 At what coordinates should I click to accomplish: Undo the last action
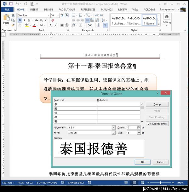click(x=17, y=4)
